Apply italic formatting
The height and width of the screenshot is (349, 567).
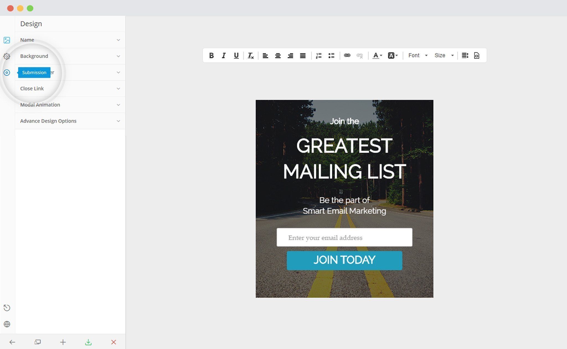click(224, 55)
